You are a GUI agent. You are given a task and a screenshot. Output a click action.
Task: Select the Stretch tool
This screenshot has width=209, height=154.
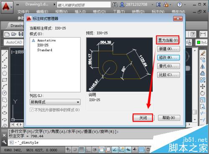(x=203, y=106)
